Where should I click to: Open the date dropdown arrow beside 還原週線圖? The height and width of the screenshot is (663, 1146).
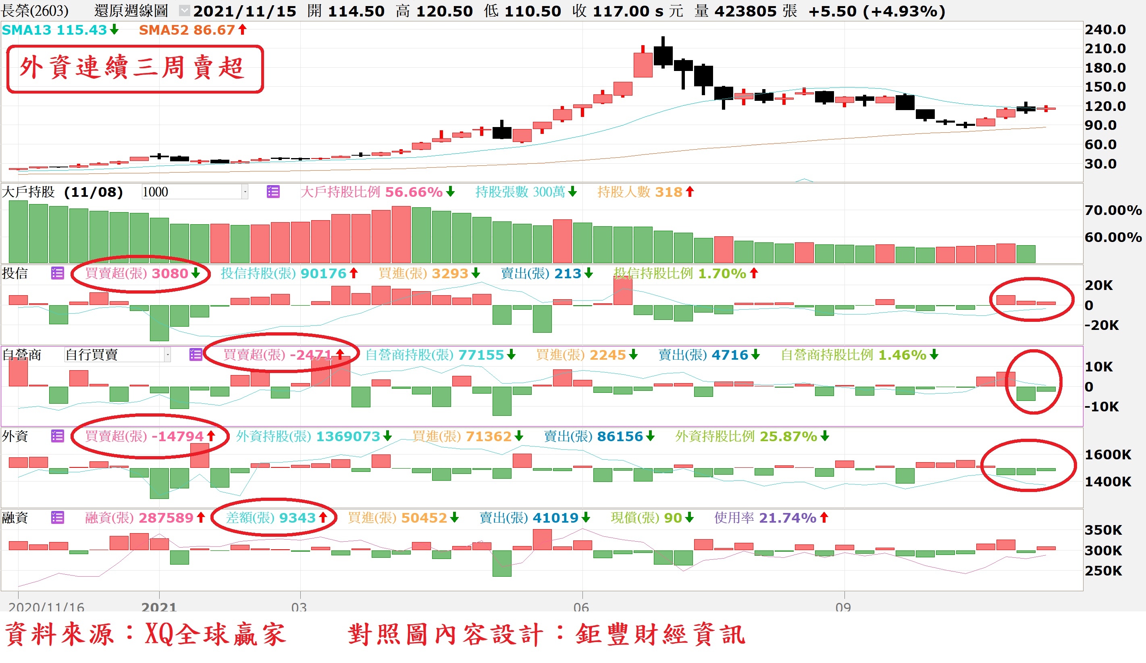(184, 10)
